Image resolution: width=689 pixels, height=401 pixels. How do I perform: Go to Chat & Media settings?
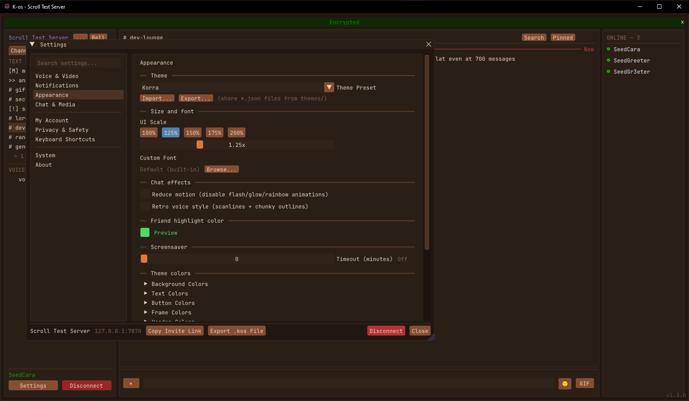coord(78,104)
